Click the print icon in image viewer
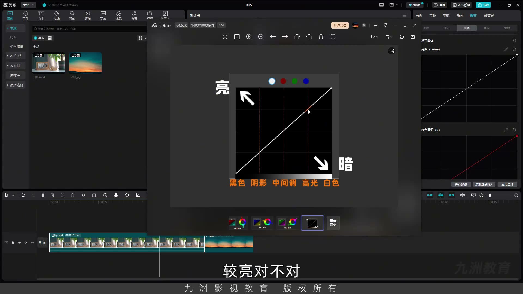 [402, 37]
